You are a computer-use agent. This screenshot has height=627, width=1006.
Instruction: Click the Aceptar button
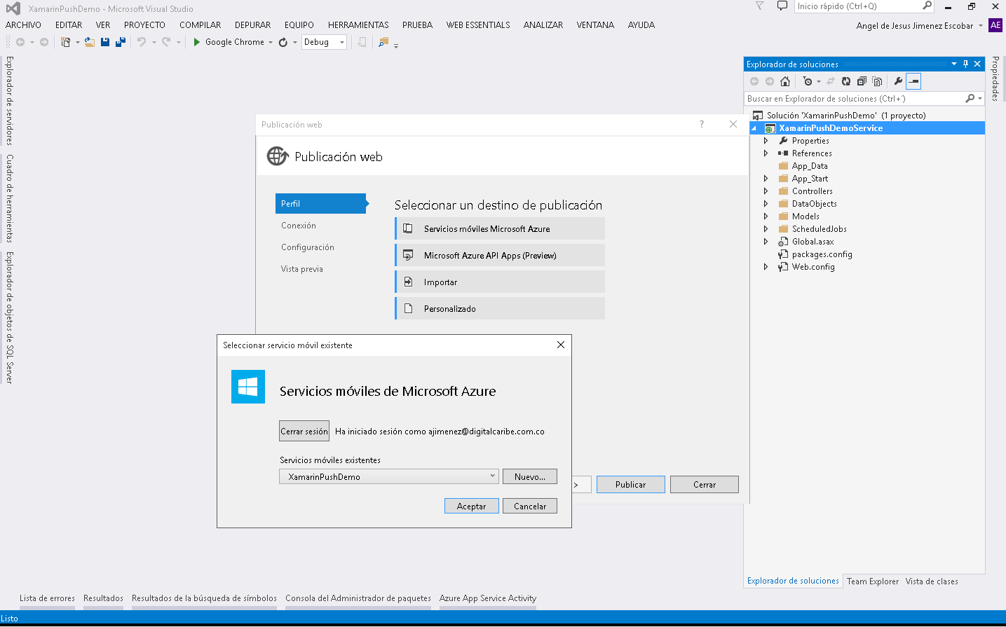(x=471, y=506)
